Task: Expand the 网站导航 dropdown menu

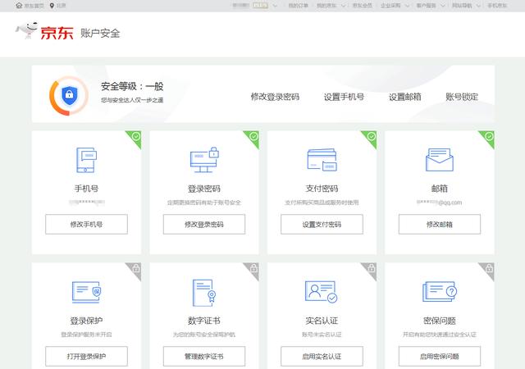Action: [x=465, y=6]
